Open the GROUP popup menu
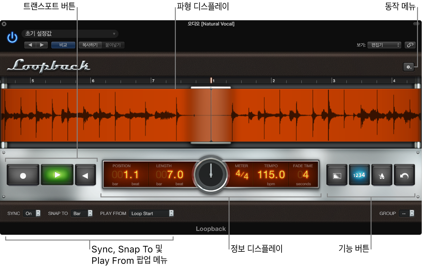This screenshot has height=268, width=422. click(407, 213)
